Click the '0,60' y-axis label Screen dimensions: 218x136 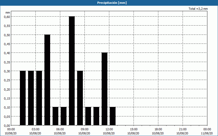(7, 17)
